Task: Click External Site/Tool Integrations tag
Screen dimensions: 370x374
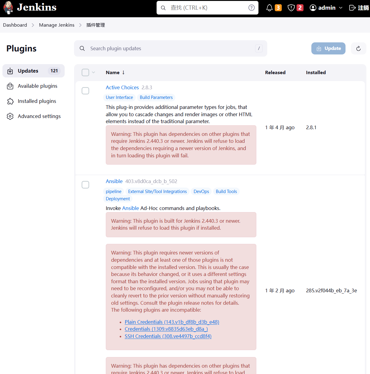Action: (157, 192)
